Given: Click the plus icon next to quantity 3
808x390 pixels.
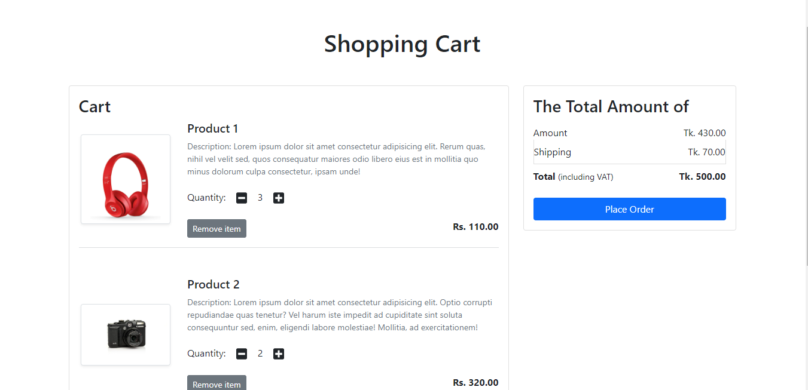Looking at the screenshot, I should pyautogui.click(x=278, y=198).
